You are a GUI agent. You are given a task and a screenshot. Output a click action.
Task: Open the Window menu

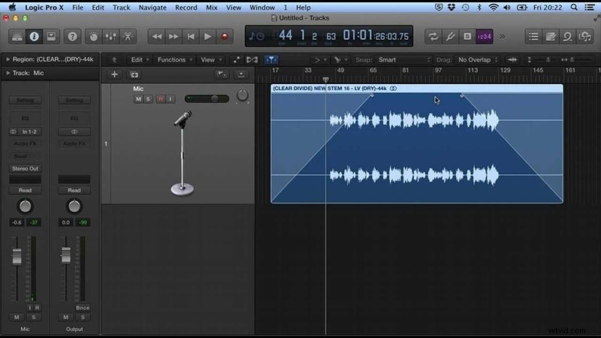(x=262, y=8)
